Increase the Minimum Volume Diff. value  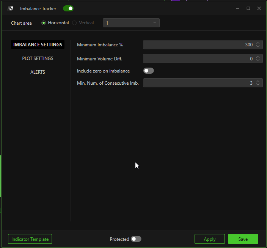258,57
